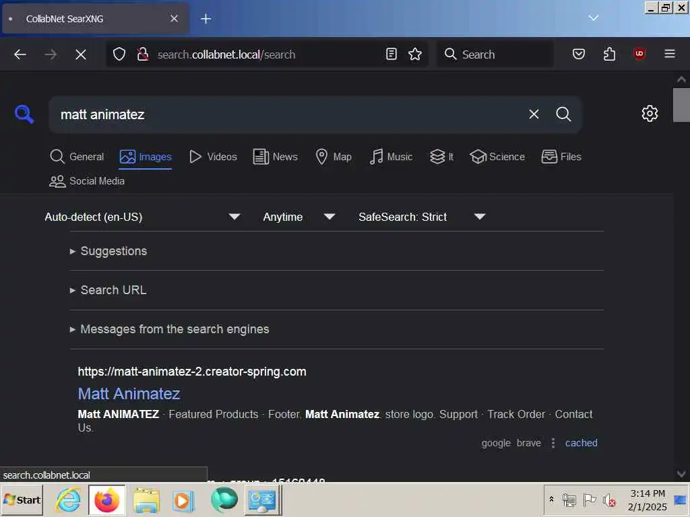Select the Firefox taskbar button
This screenshot has height=517, width=690.
(x=107, y=500)
